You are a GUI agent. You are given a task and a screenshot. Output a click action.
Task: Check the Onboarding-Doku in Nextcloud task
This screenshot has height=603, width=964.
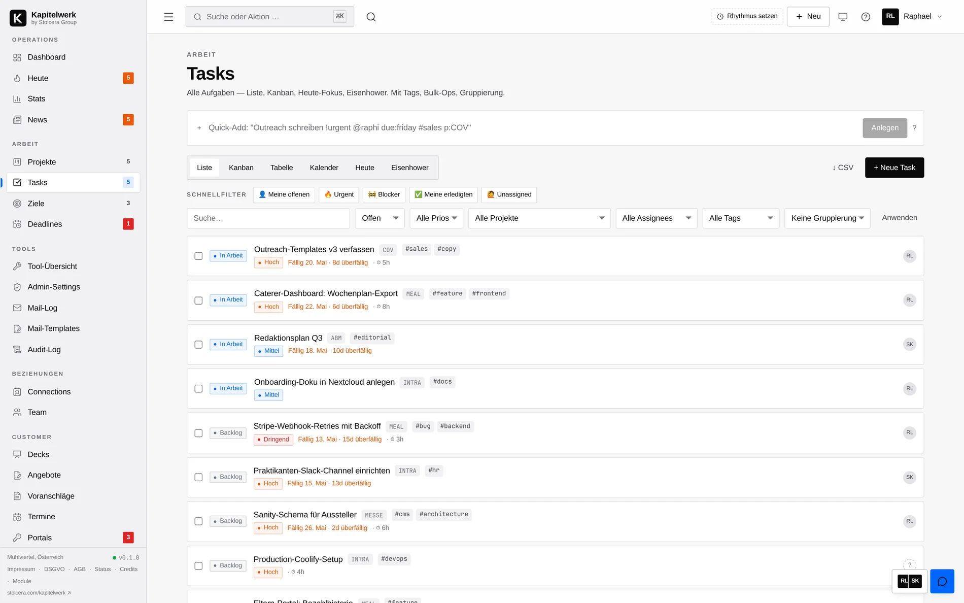(x=198, y=389)
